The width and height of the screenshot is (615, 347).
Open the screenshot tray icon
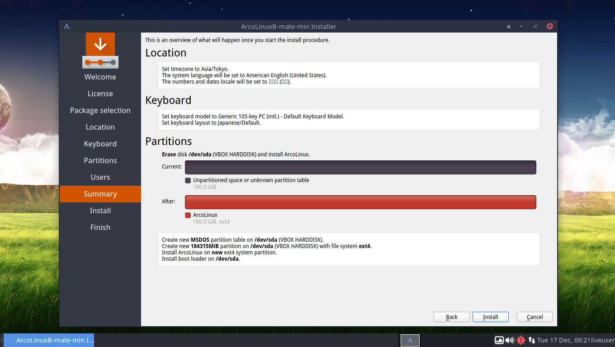point(499,340)
